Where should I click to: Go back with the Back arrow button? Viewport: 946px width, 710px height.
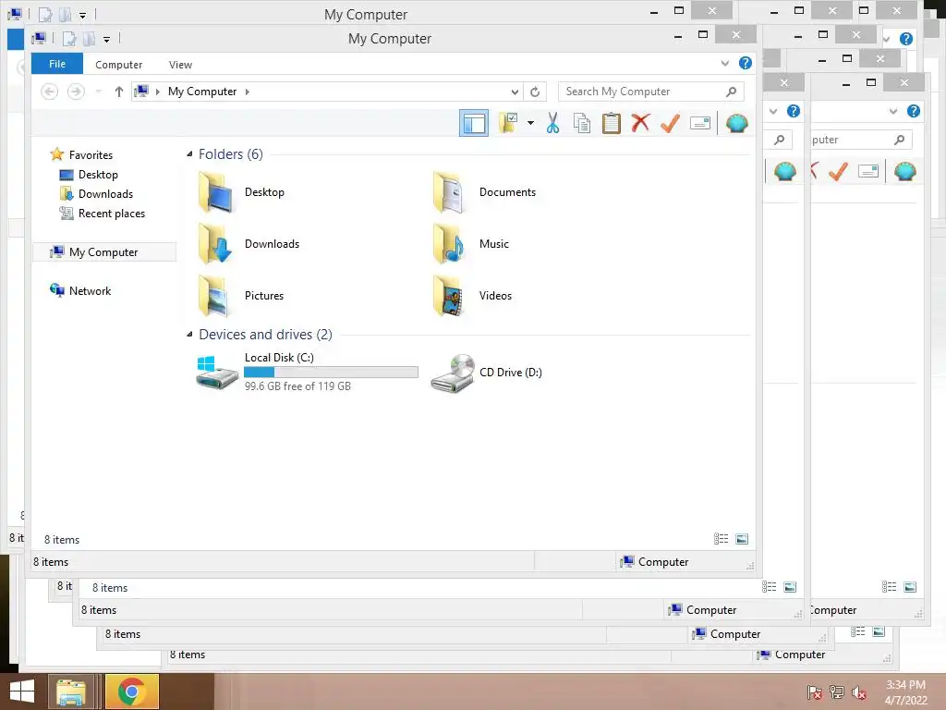(x=50, y=92)
